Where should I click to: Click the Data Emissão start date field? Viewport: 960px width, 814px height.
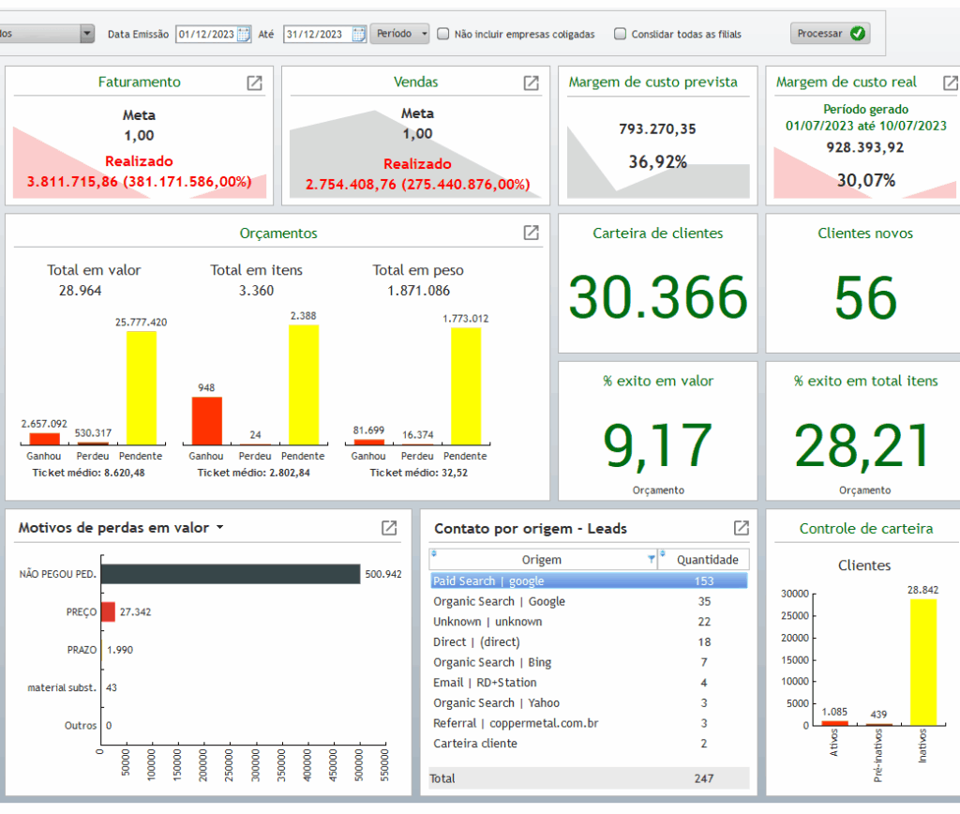point(205,35)
